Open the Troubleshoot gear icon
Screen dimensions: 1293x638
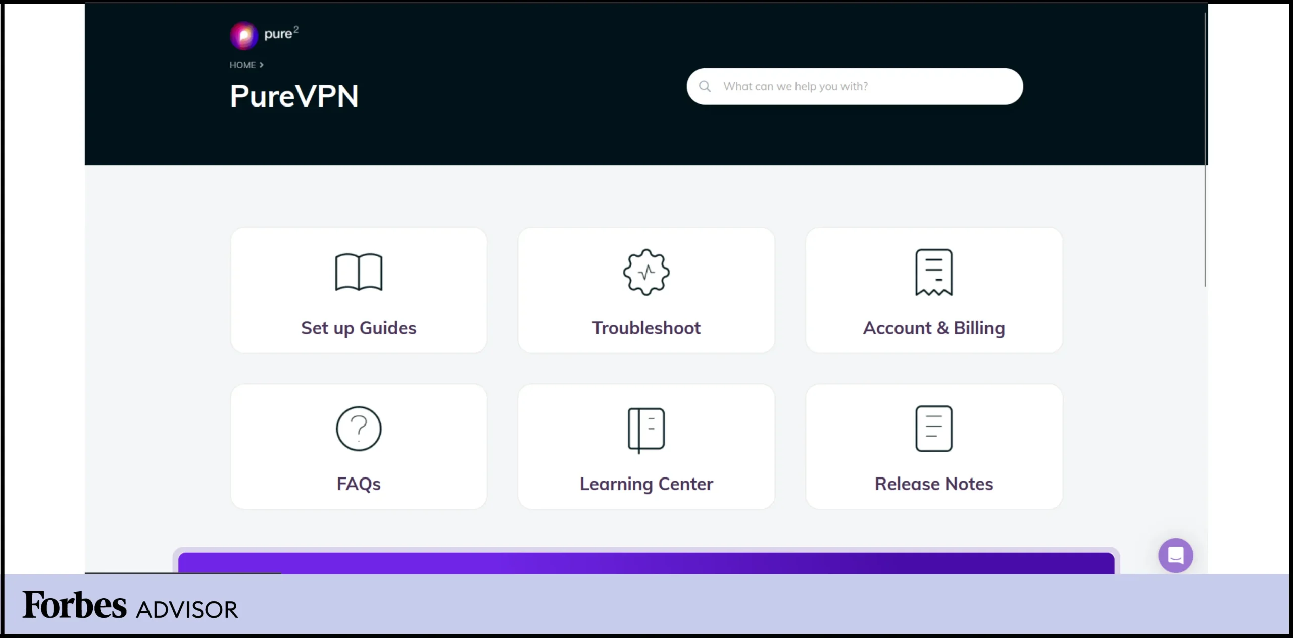tap(646, 272)
